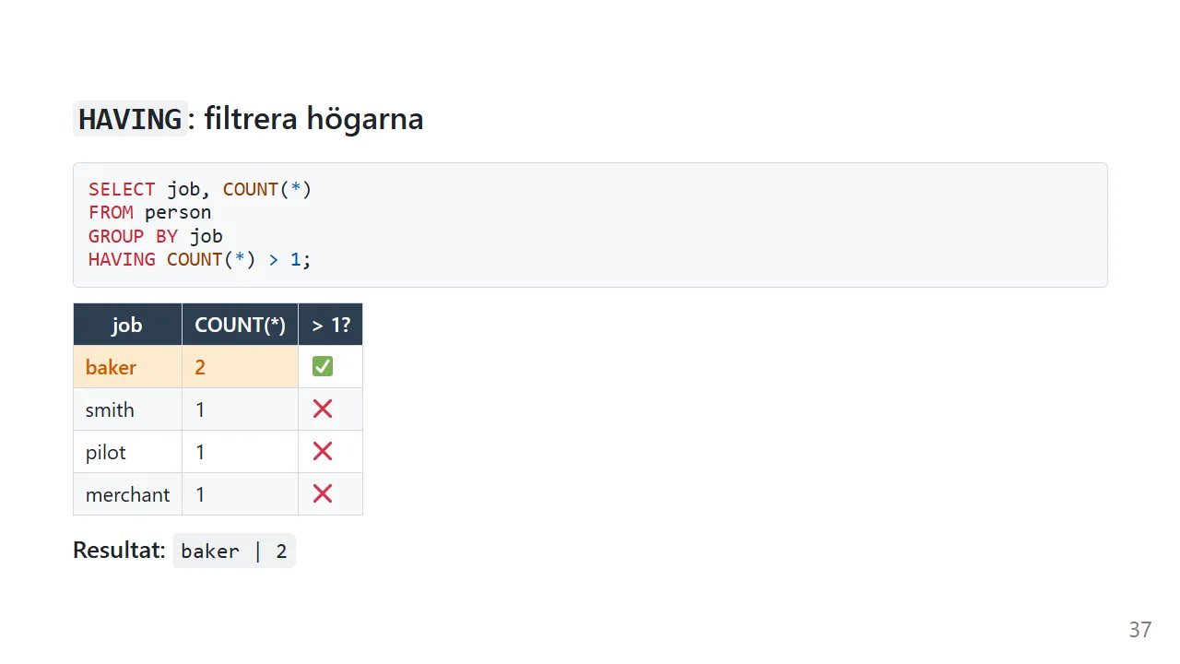Click the FROM keyword in code block
The width and height of the screenshot is (1180, 664).
111,212
